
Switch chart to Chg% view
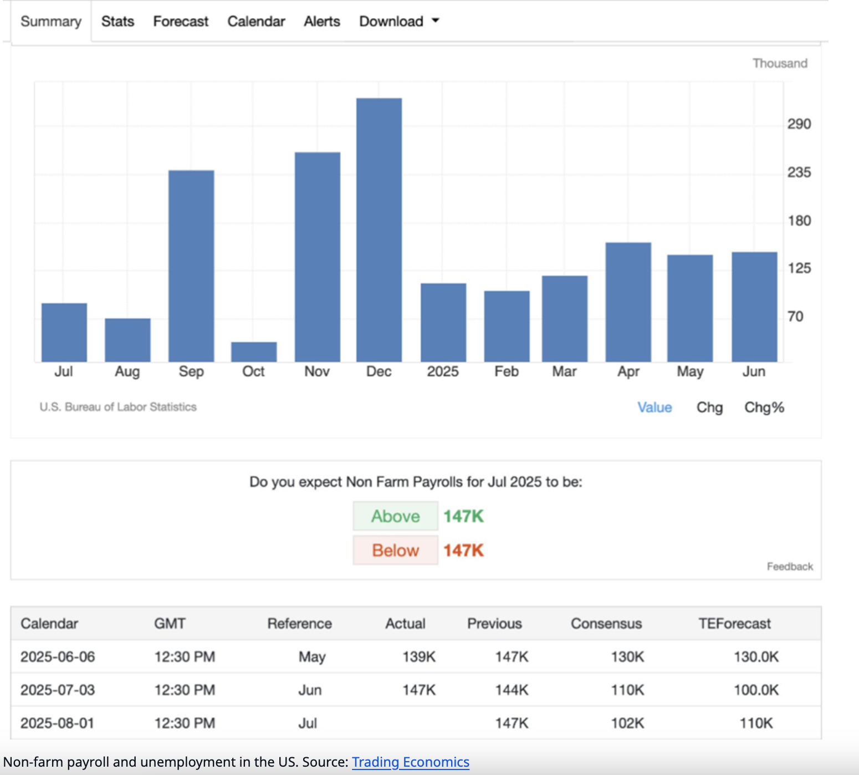tap(764, 407)
